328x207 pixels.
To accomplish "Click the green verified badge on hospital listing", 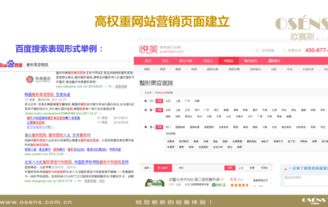I will pyautogui.click(x=219, y=185).
